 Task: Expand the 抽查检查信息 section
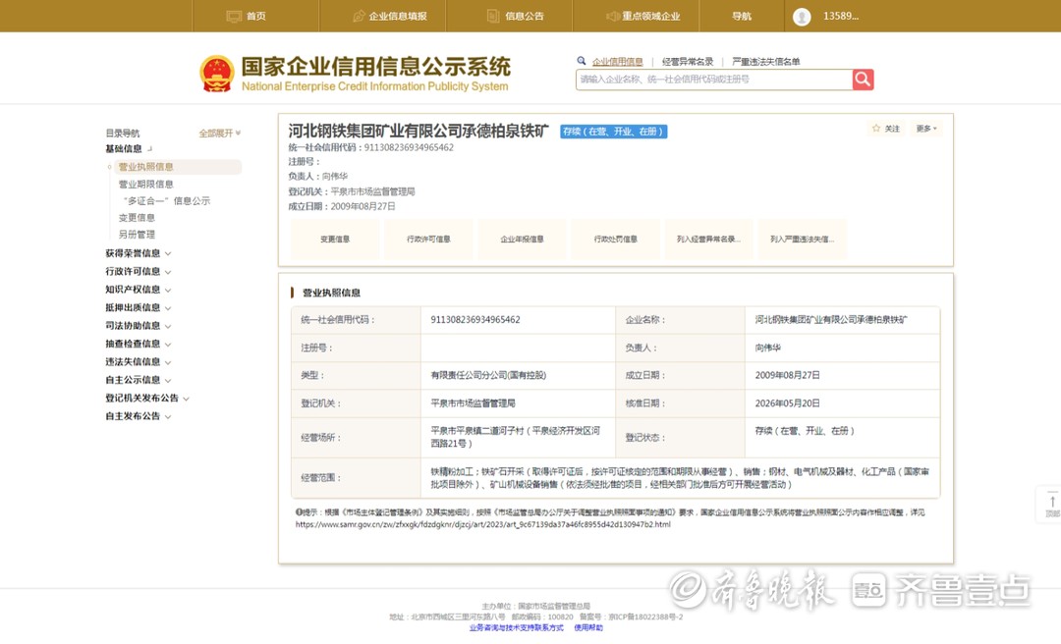pos(139,344)
